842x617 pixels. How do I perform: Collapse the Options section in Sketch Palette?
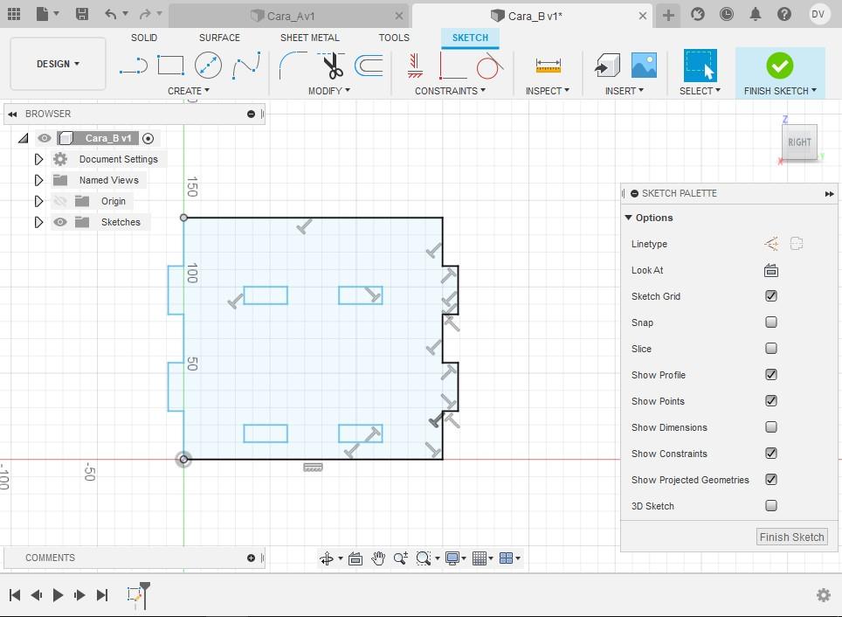[x=628, y=218]
